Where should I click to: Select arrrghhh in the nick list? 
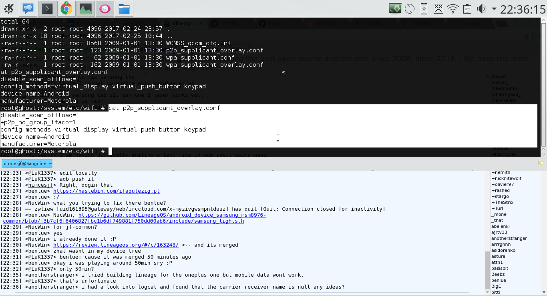[501, 244]
